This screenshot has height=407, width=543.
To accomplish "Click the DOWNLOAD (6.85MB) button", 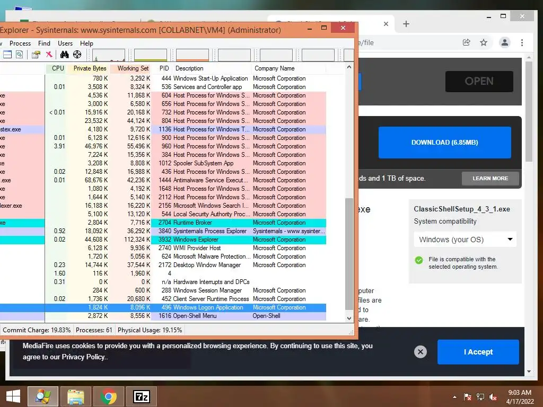I will 445,143.
